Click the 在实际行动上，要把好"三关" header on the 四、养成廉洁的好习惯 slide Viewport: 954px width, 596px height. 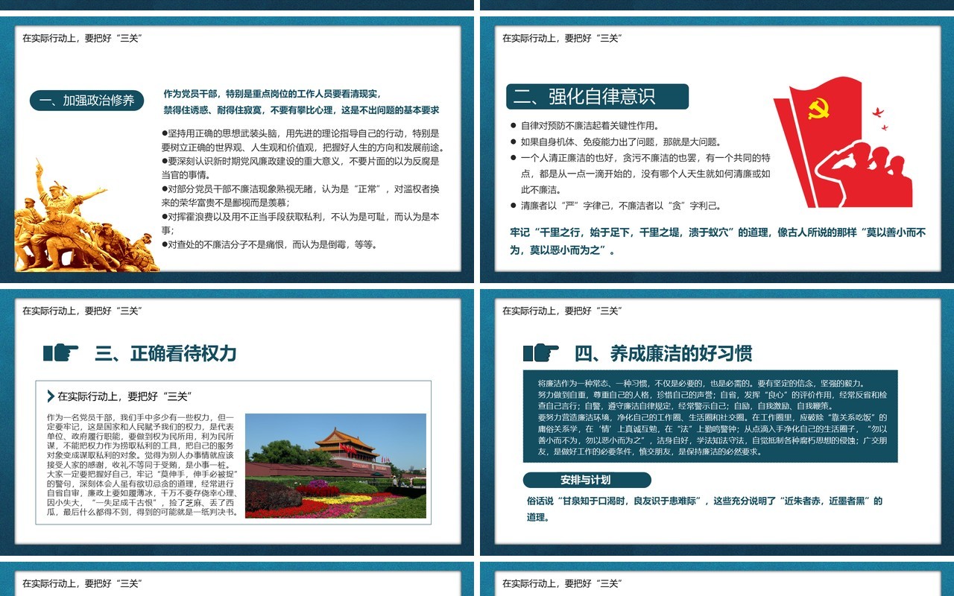tap(562, 311)
